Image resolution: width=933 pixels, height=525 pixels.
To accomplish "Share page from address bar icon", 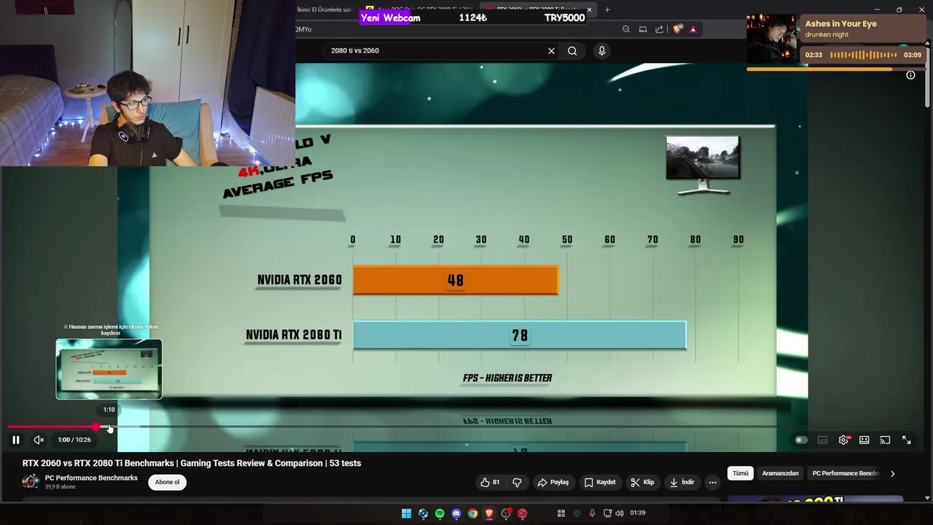I will (660, 29).
